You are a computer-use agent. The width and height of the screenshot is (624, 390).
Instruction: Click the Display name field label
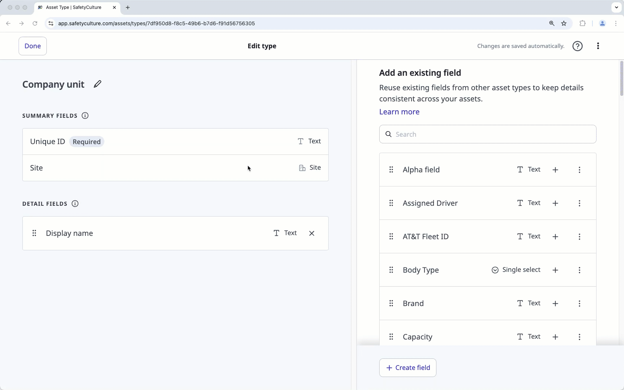[x=69, y=233]
